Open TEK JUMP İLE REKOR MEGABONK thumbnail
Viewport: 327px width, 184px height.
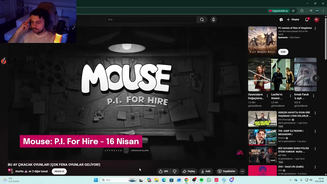262,137
